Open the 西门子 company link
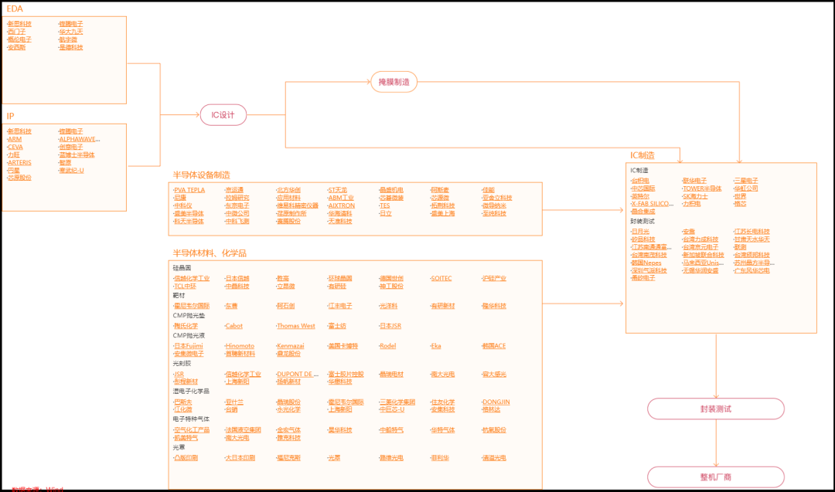This screenshot has width=835, height=492. [16, 32]
